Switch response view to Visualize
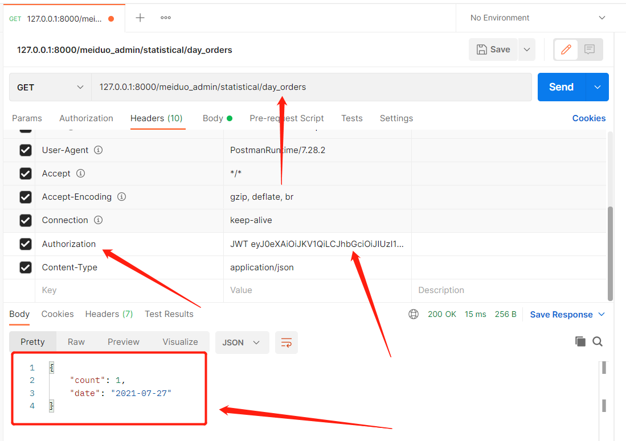626x441 pixels. coord(180,342)
